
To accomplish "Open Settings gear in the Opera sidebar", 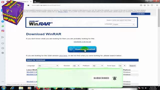I will click(3, 53).
